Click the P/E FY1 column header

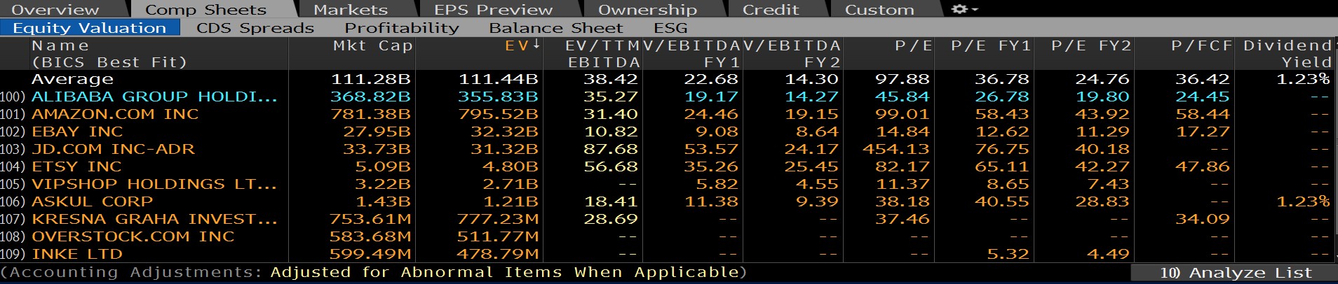point(991,45)
